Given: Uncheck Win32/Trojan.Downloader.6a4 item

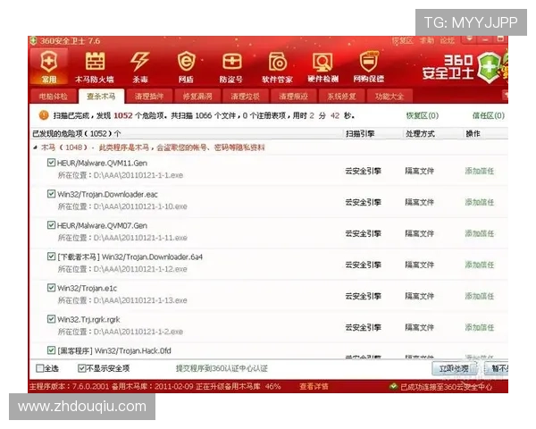Looking at the screenshot, I should (x=51, y=257).
